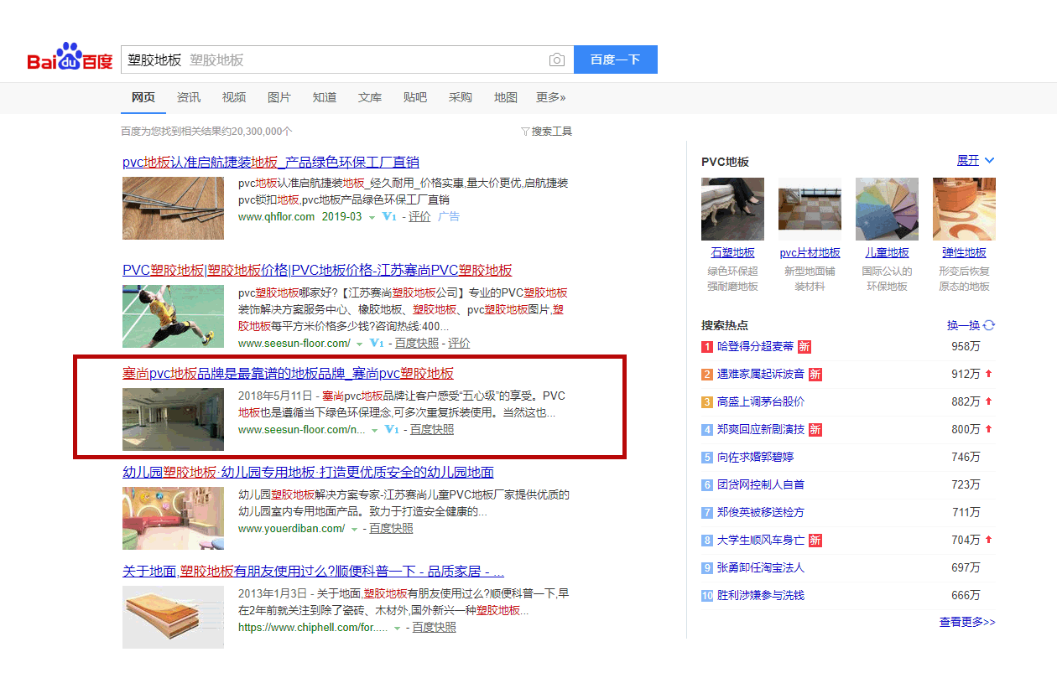
Task: Click the Baidu logo
Action: (70, 59)
